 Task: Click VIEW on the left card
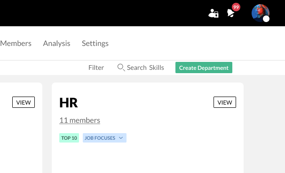24,102
